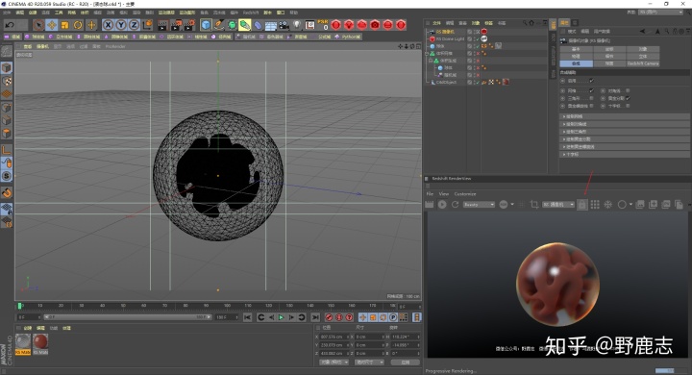Open the Customize menu in Redshift RenderView
Image resolution: width=692 pixels, height=375 pixels.
tap(465, 194)
